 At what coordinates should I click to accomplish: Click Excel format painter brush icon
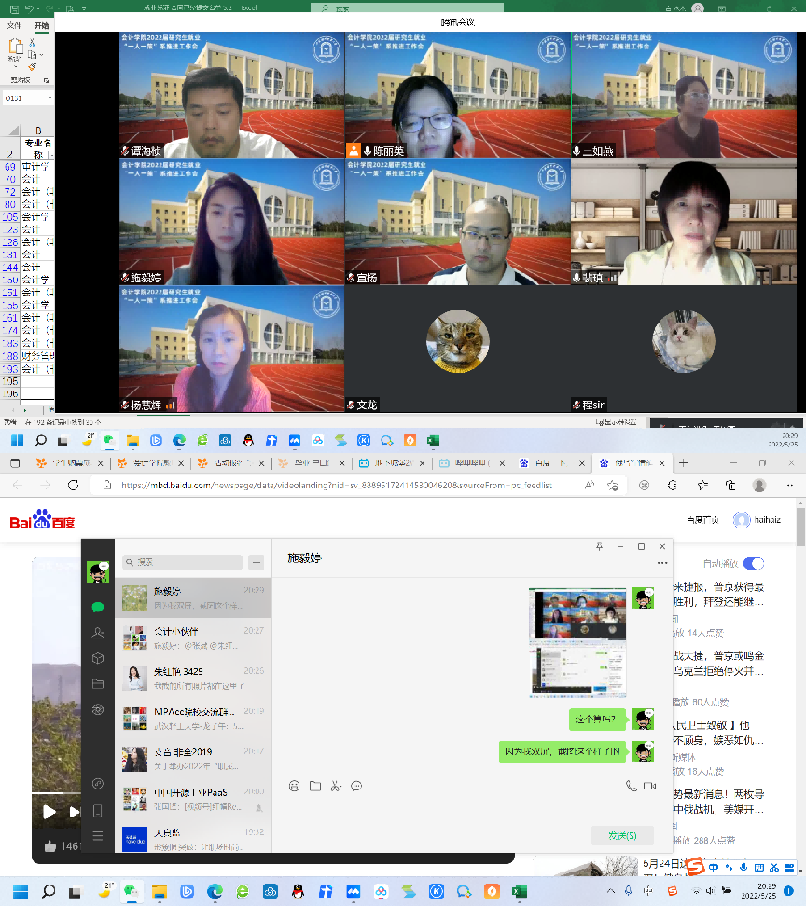(x=33, y=66)
